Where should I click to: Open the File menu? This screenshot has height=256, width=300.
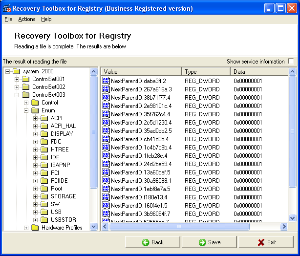click(8, 19)
